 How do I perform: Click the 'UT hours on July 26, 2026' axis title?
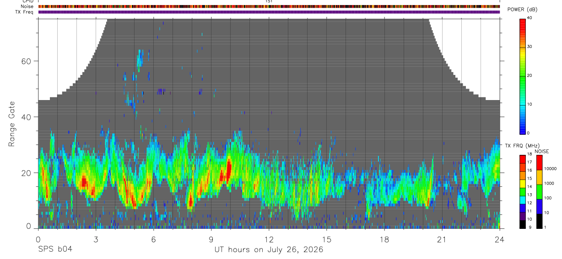click(269, 249)
